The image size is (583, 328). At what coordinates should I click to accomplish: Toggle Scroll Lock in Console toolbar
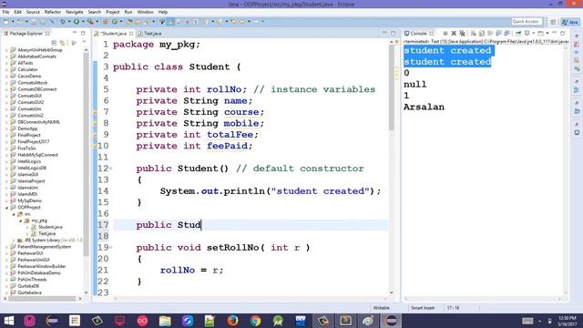(x=482, y=33)
